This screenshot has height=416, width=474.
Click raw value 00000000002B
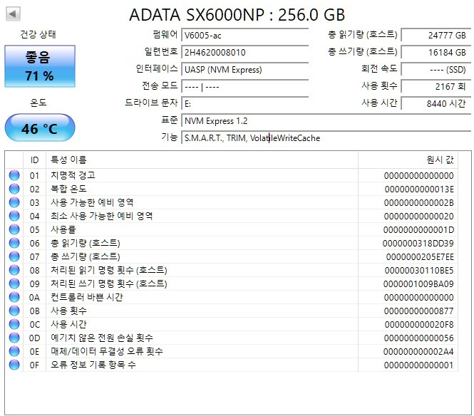click(x=419, y=203)
